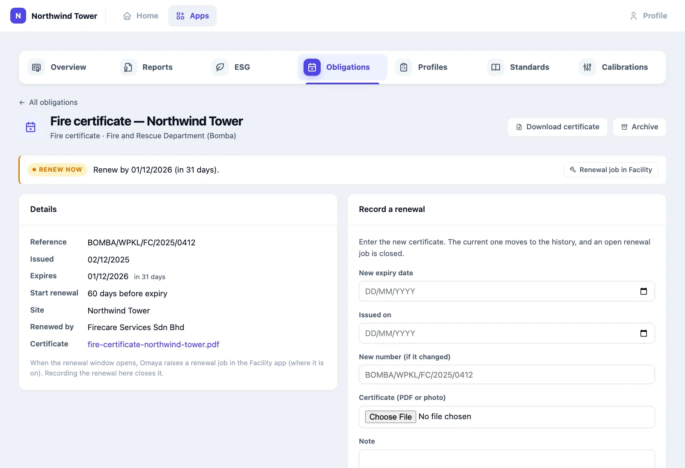This screenshot has width=685, height=468.
Task: Switch to the Standards tab
Action: [526, 67]
